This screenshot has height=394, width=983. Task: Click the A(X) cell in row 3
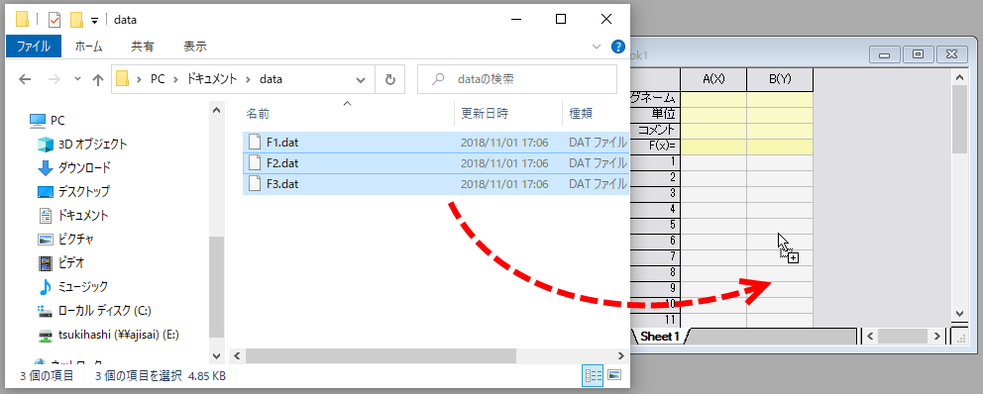pyautogui.click(x=713, y=193)
